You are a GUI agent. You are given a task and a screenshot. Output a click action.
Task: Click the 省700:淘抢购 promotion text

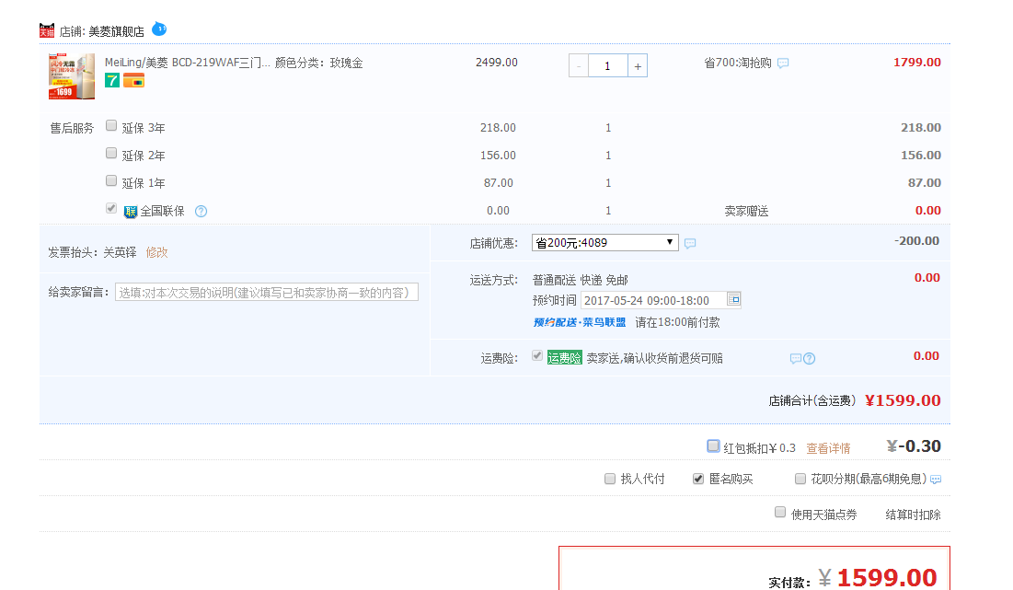click(x=738, y=64)
